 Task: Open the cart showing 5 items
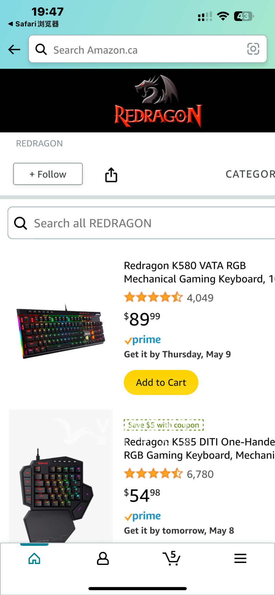[172, 558]
